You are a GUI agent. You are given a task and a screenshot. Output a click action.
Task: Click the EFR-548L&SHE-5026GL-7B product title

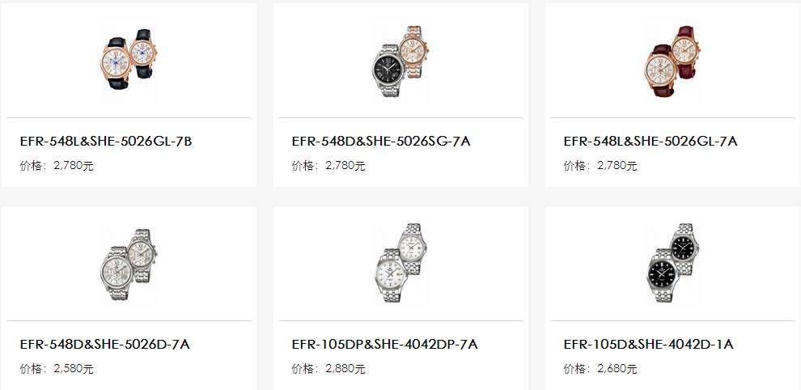(106, 142)
